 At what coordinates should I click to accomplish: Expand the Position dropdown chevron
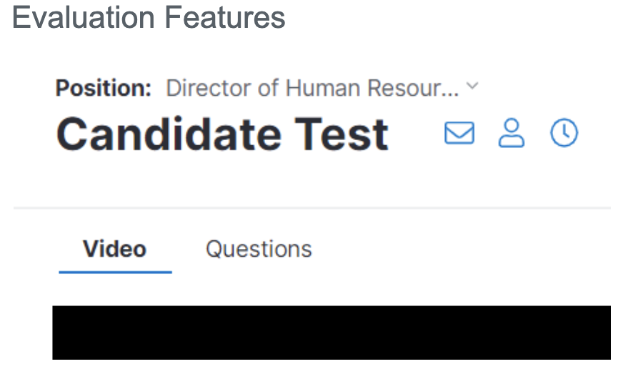click(472, 87)
